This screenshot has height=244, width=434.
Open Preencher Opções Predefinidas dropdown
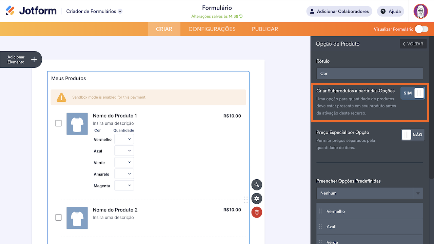(370, 193)
